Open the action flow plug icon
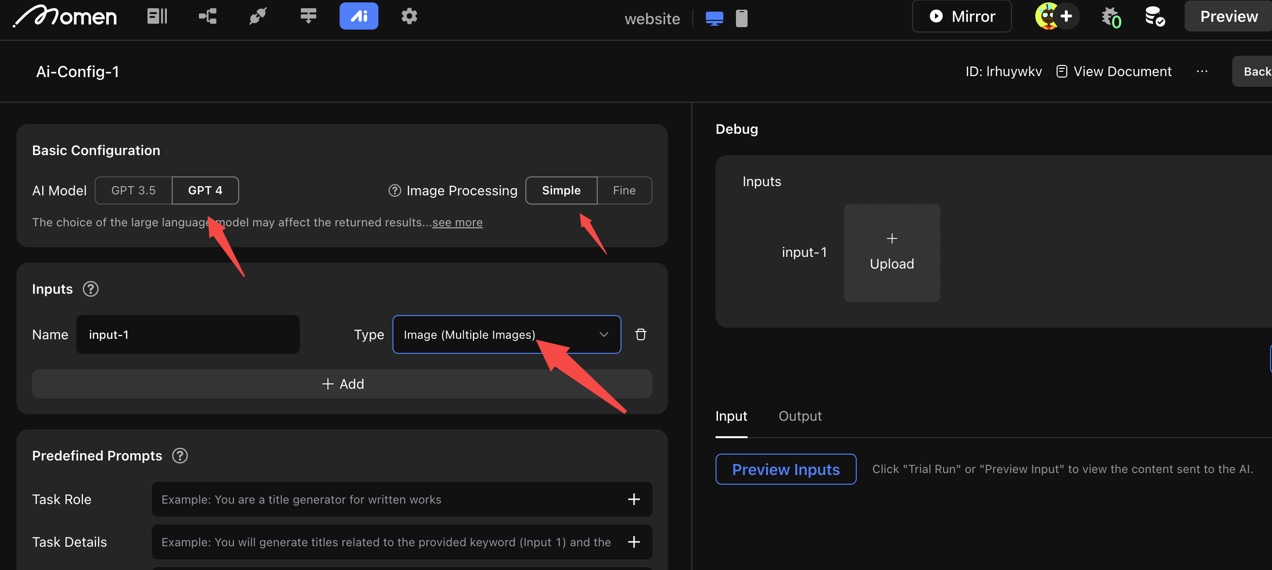 click(258, 16)
